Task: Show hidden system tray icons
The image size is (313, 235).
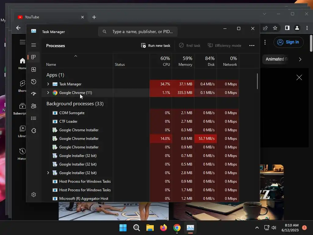Action: pos(257,228)
